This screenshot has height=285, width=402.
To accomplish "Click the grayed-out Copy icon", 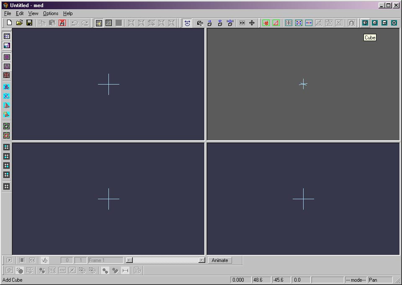I will tap(42, 23).
